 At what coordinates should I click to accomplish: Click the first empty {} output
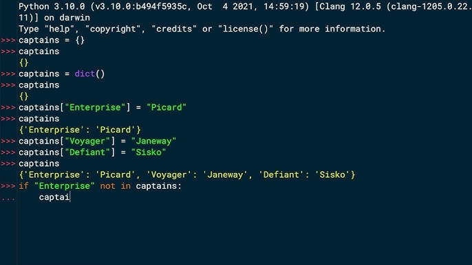(23, 62)
